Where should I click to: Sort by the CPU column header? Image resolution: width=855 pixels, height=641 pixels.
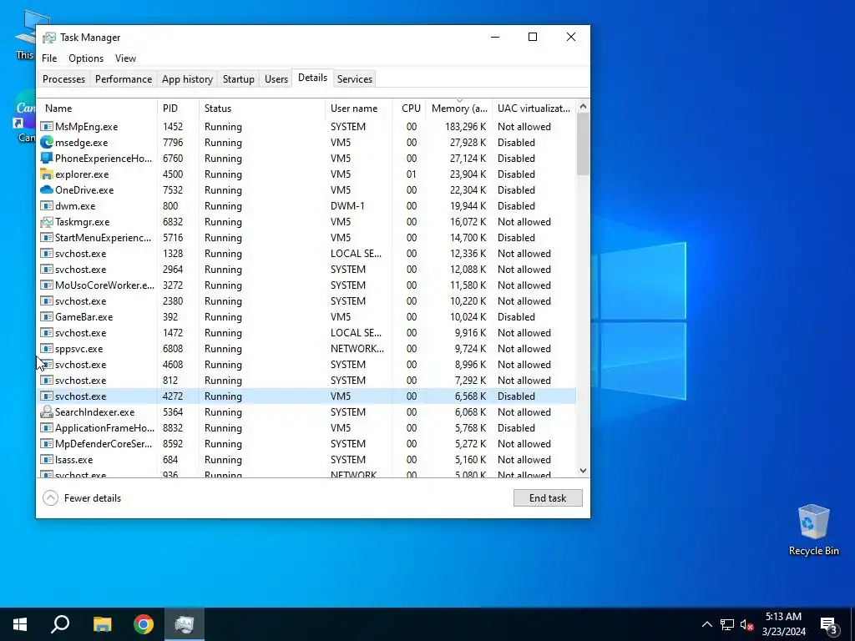pos(410,108)
